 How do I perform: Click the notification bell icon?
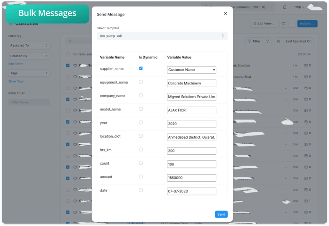(284, 7)
